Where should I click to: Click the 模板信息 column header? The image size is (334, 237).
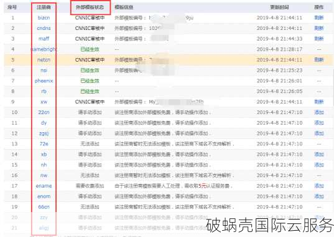[124, 7]
